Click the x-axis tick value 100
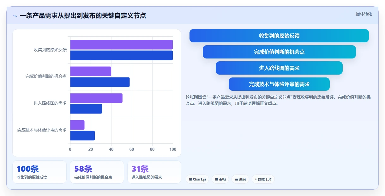Image resolution: width=385 pixels, height=196 pixels. (x=173, y=150)
